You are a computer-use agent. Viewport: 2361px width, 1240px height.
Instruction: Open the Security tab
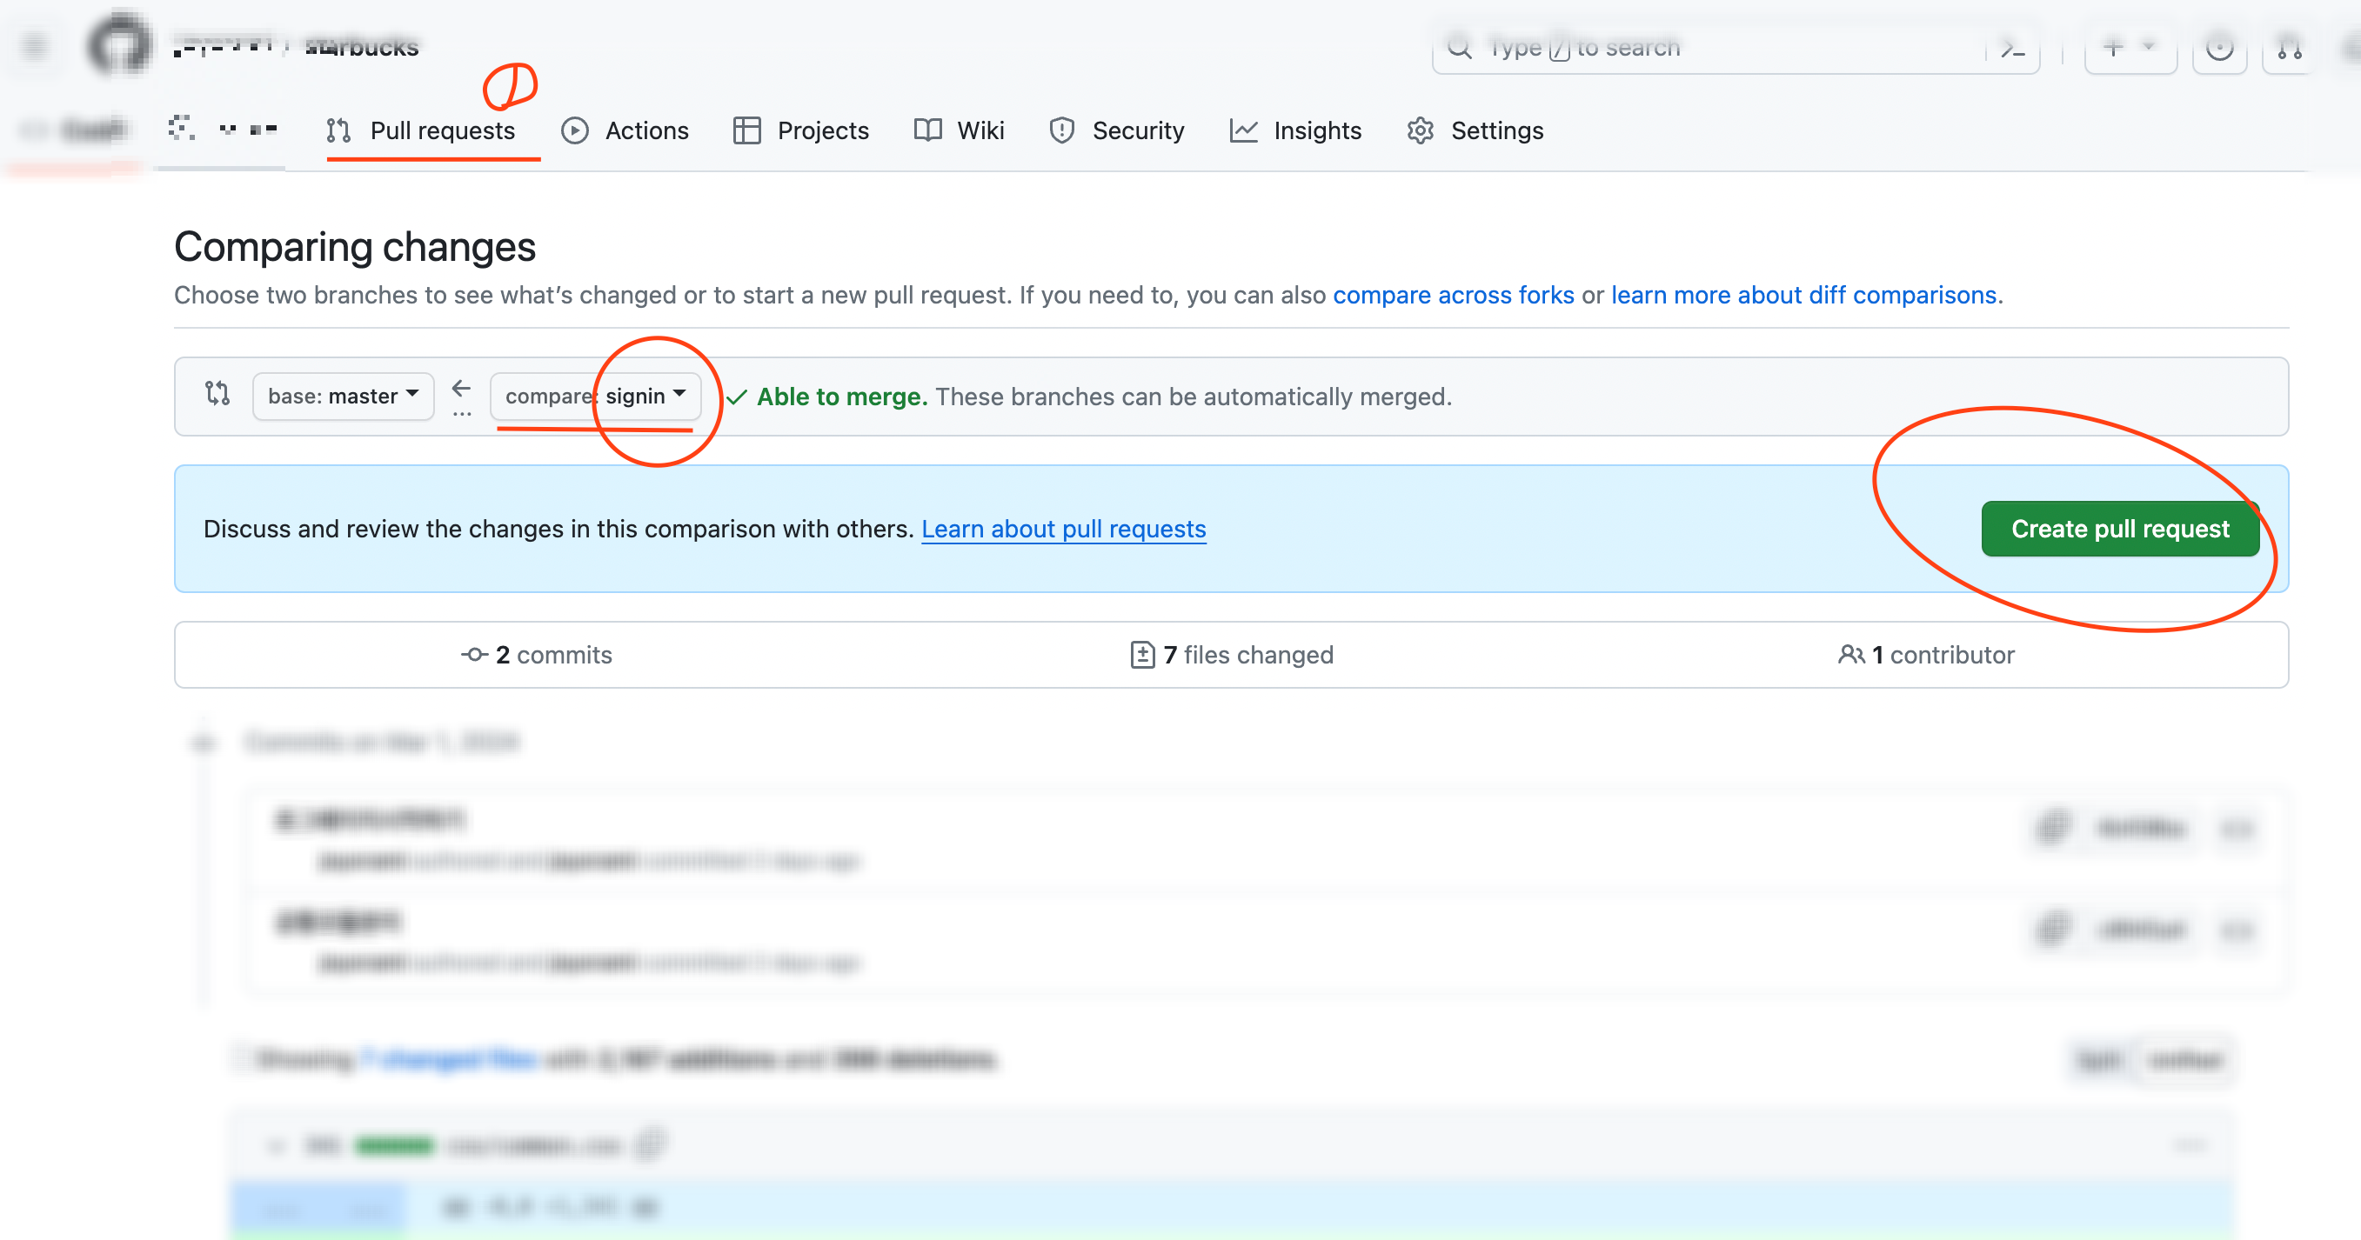coord(1116,131)
